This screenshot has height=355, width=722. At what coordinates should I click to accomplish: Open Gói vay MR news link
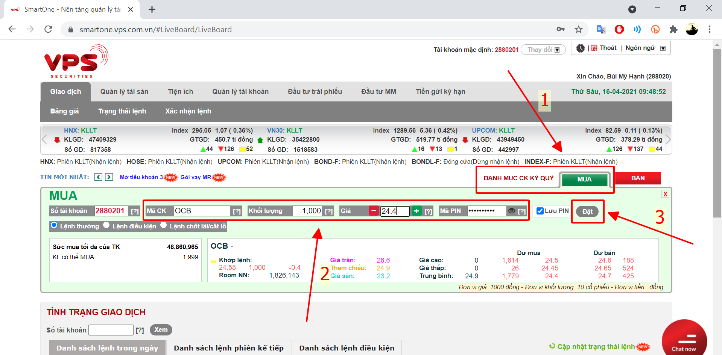[x=196, y=177]
